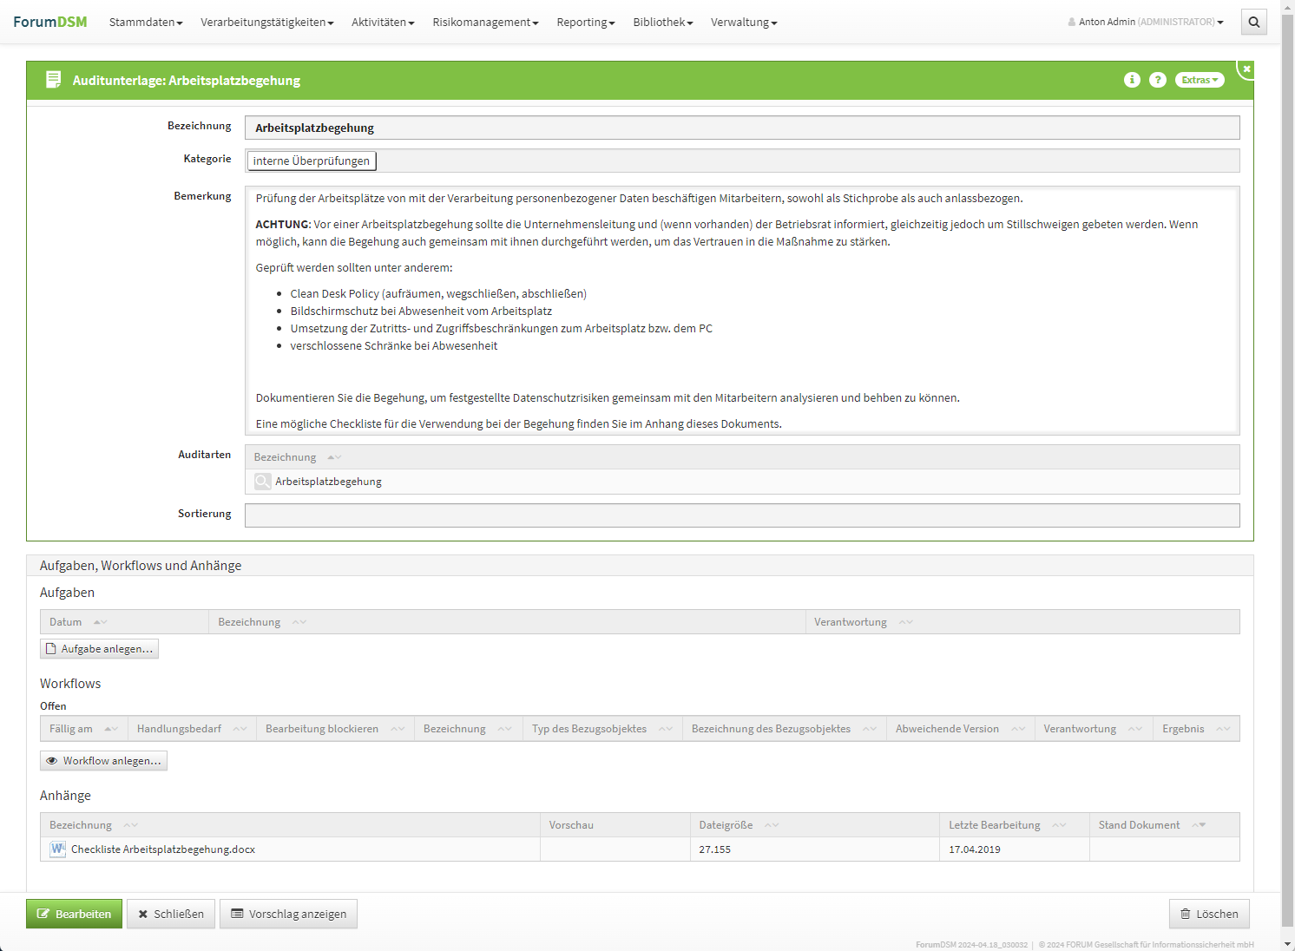This screenshot has width=1295, height=951.
Task: Click the Word icon of Checkliste attachment
Action: 57,849
